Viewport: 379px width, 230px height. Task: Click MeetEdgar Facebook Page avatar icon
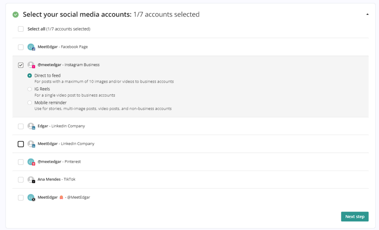[x=31, y=47]
